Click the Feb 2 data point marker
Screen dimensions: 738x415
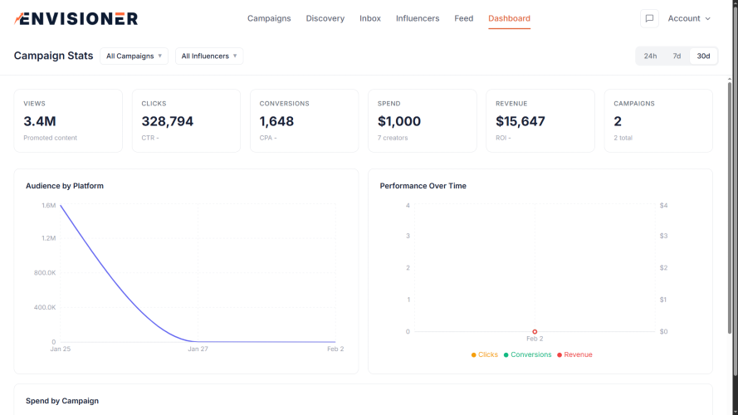[535, 331]
